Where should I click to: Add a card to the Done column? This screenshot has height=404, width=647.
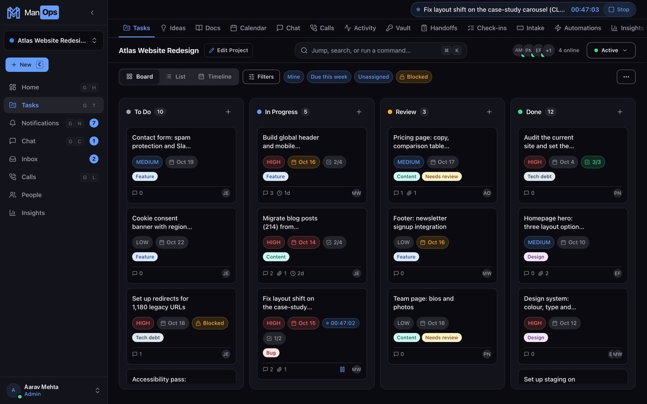pyautogui.click(x=620, y=112)
